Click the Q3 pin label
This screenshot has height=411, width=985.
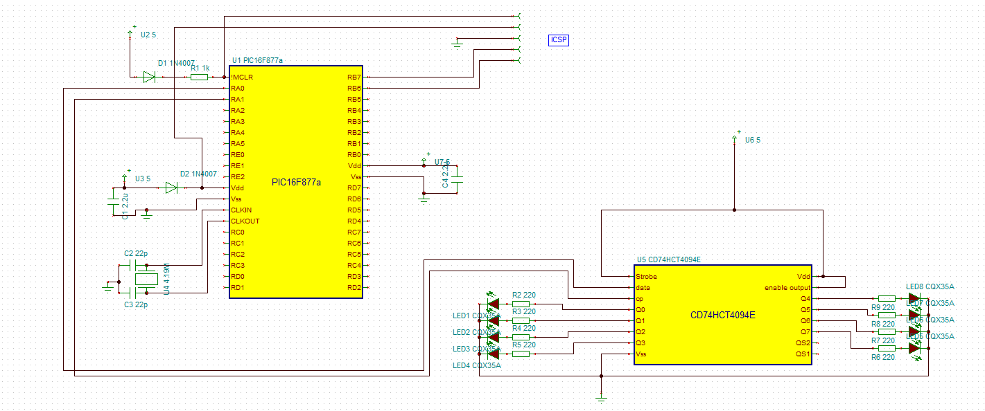tap(640, 343)
